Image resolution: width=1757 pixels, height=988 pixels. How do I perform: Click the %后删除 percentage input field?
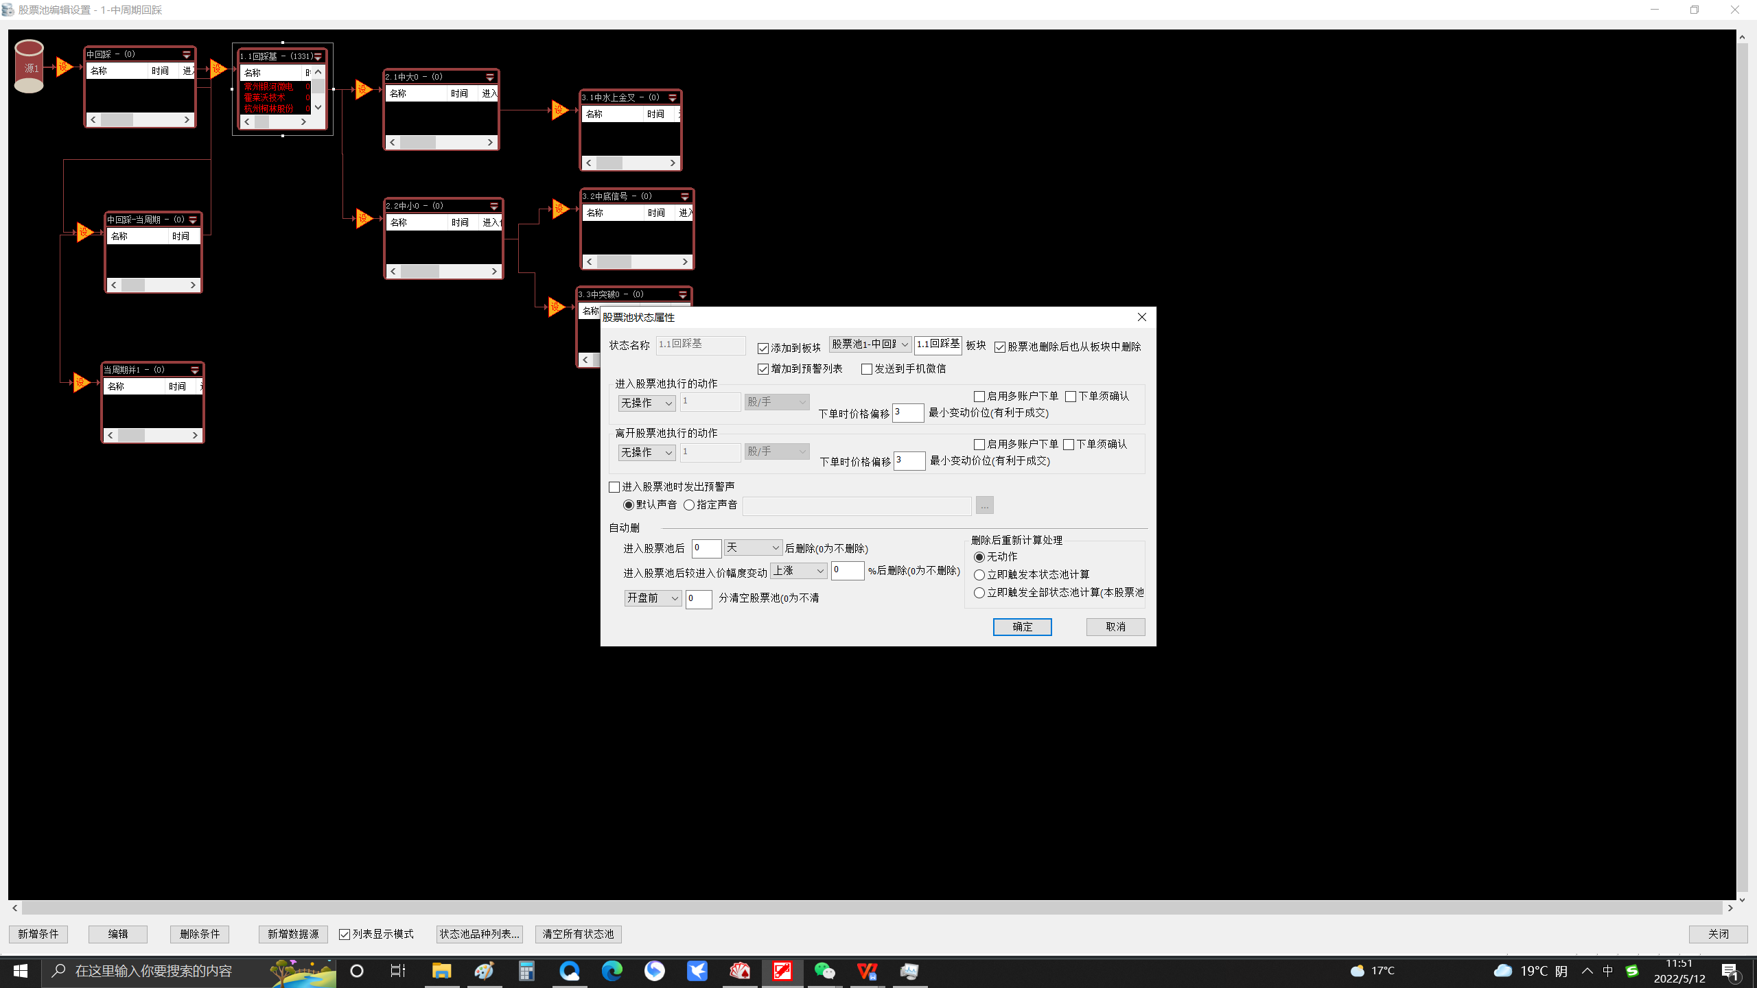coord(848,570)
